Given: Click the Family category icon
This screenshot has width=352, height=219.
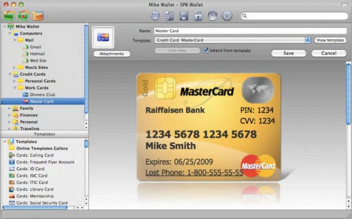Looking at the screenshot, I should [x=16, y=108].
